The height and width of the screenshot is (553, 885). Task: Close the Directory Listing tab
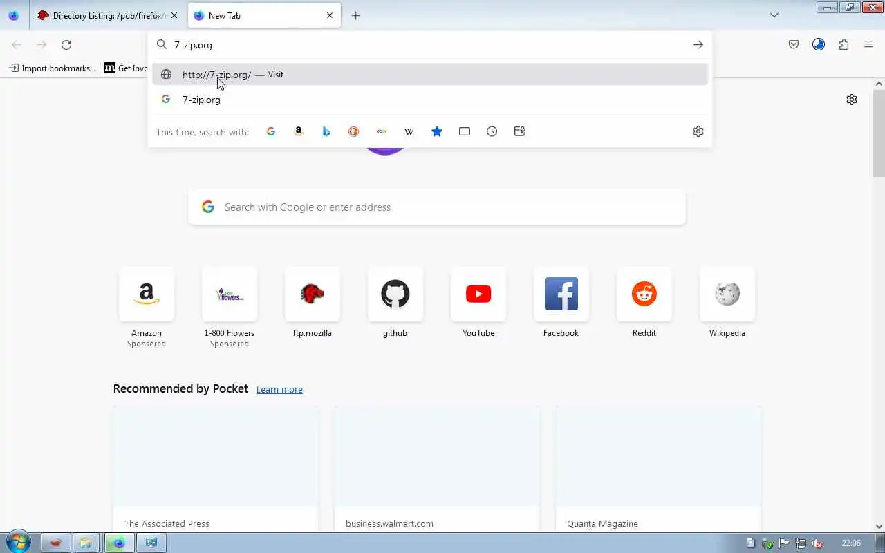tap(174, 15)
